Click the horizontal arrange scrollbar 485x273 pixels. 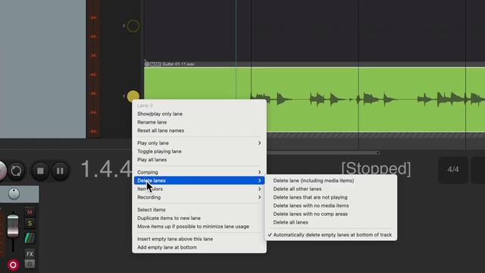click(323, 152)
